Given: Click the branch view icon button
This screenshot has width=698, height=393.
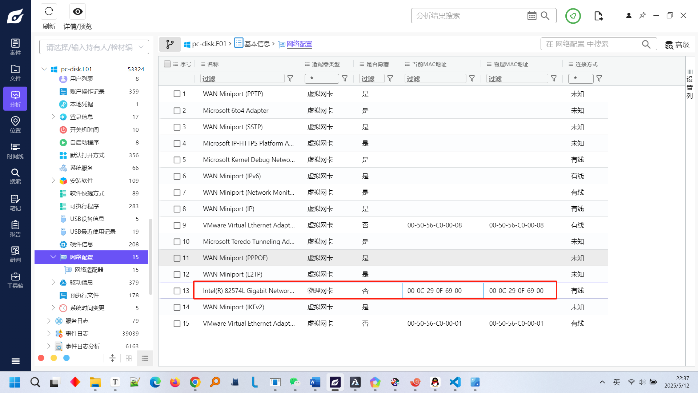Looking at the screenshot, I should pos(170,44).
